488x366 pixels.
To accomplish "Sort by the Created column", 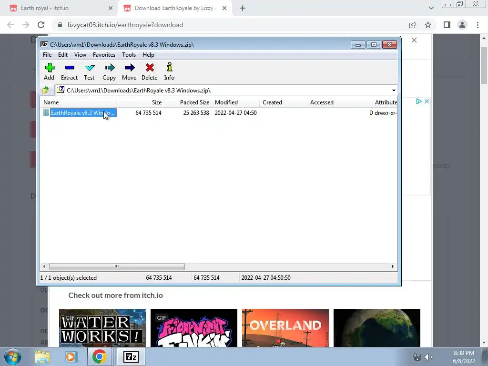I will pos(283,102).
